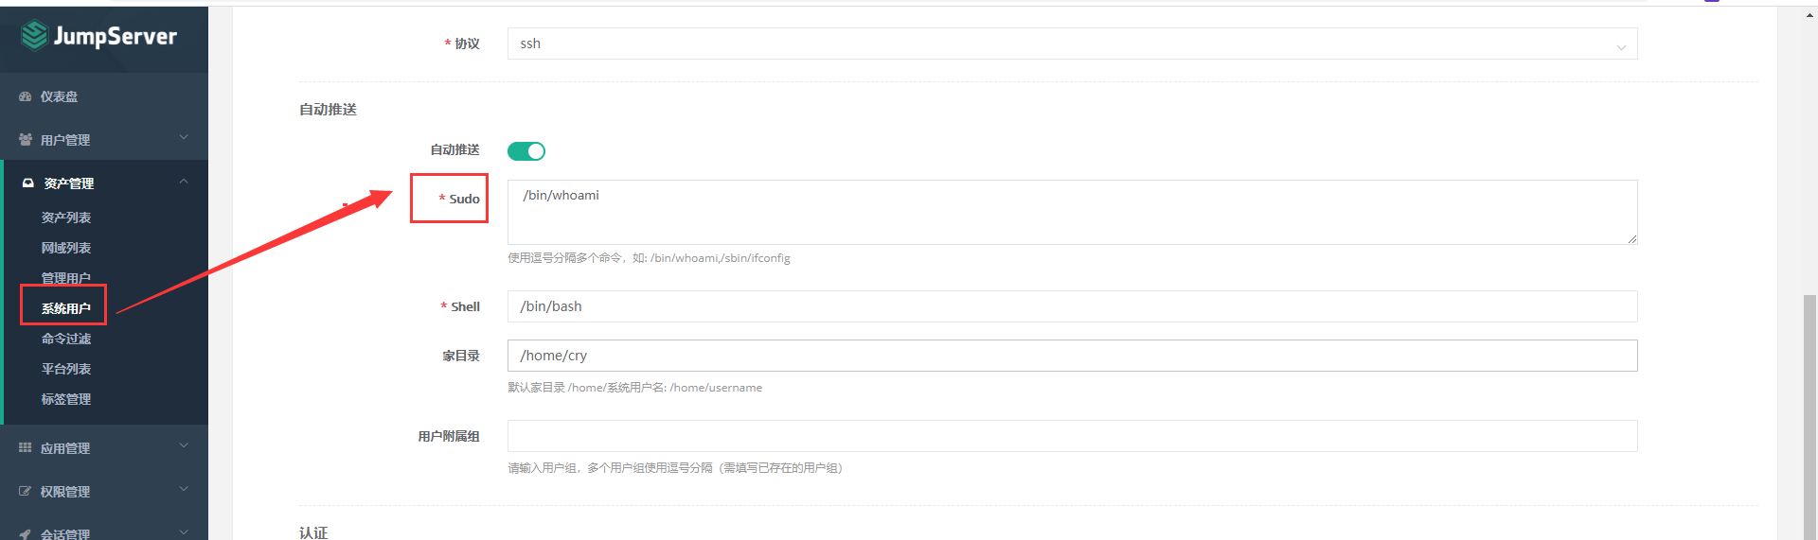
Task: Open 平台列表 in sidebar
Action: tap(66, 369)
